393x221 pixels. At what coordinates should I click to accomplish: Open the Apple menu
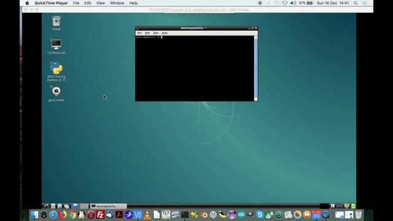pos(27,3)
